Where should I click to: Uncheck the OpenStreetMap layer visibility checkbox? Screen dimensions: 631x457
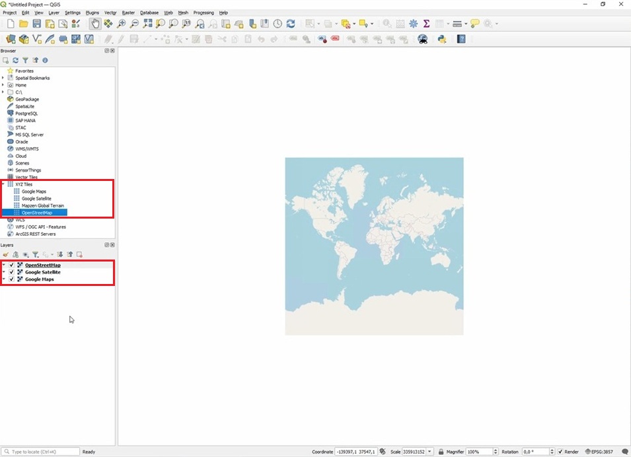point(12,265)
